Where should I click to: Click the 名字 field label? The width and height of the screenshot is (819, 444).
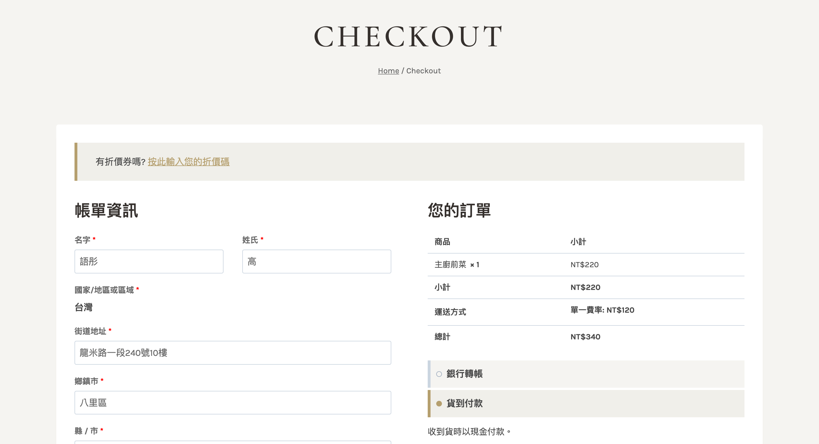point(82,240)
